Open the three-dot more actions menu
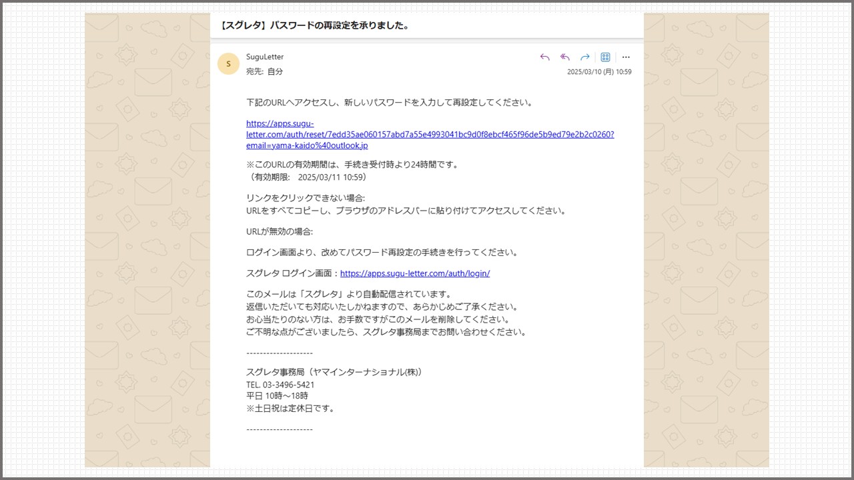854x480 pixels. pos(626,57)
